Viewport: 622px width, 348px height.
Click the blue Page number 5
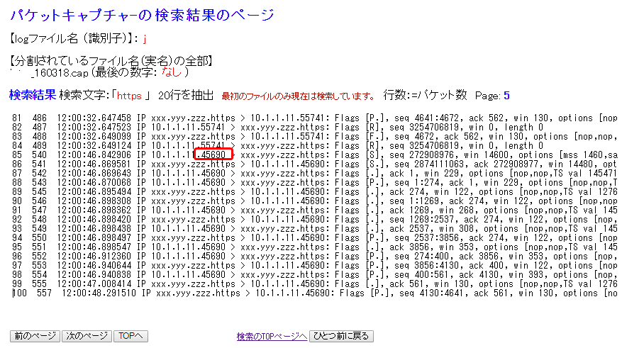click(x=506, y=95)
